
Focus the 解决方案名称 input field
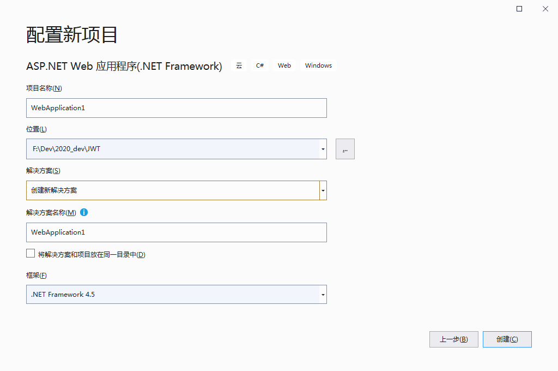pyautogui.click(x=177, y=232)
